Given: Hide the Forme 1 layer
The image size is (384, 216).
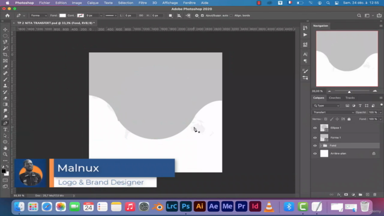Looking at the screenshot, I should coord(315,137).
